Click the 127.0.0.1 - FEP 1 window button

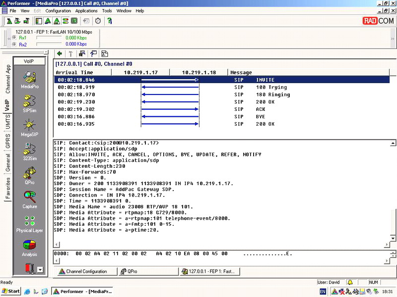(x=210, y=271)
